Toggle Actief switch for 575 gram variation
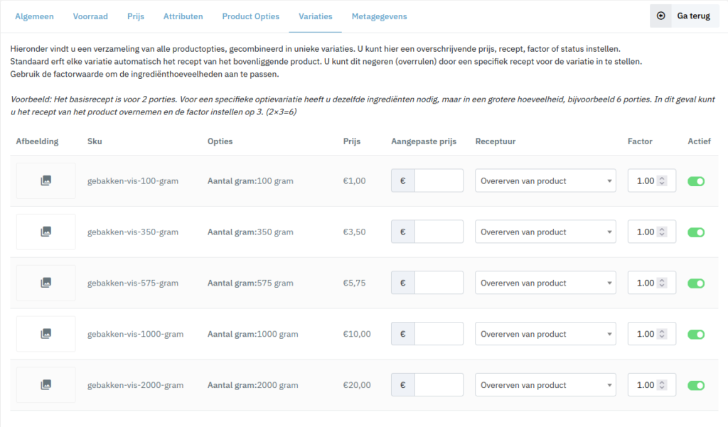This screenshot has width=728, height=427. [696, 283]
